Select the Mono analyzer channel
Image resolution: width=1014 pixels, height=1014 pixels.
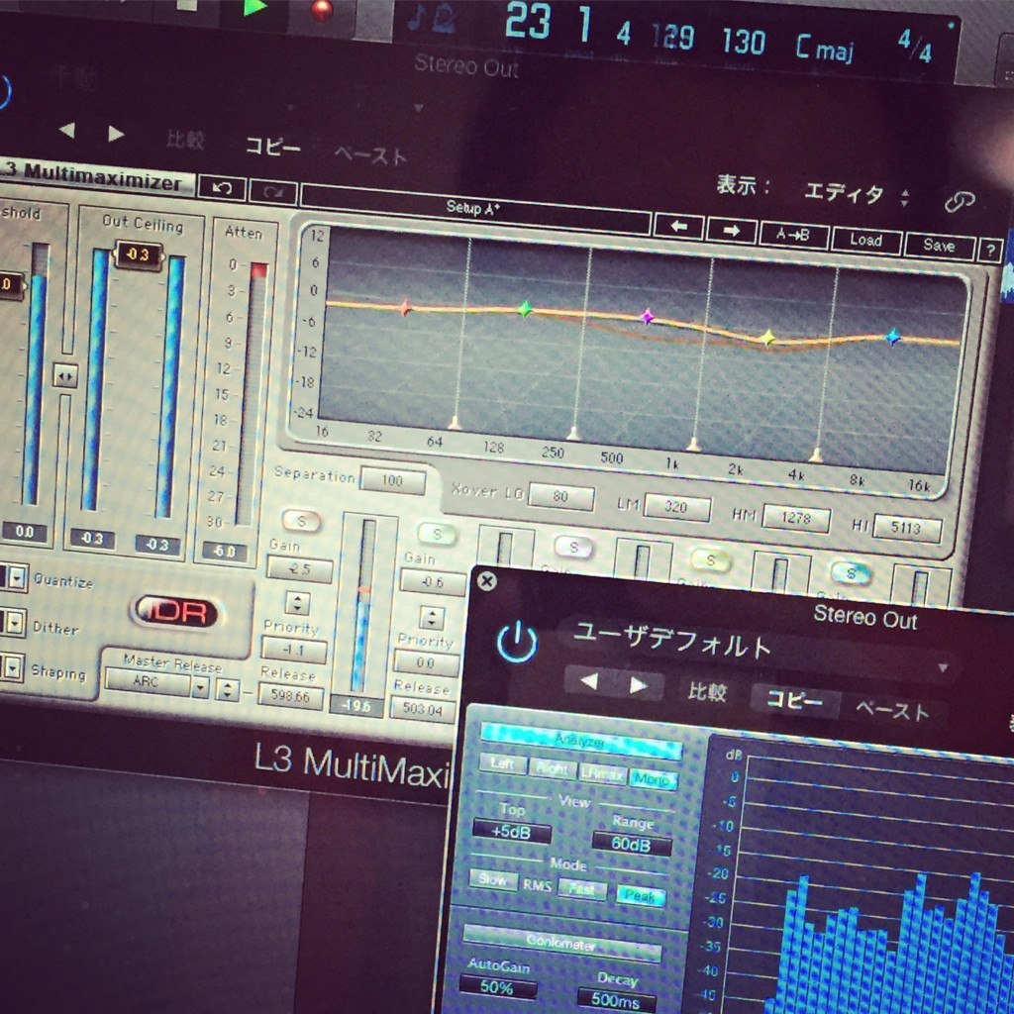(x=652, y=778)
